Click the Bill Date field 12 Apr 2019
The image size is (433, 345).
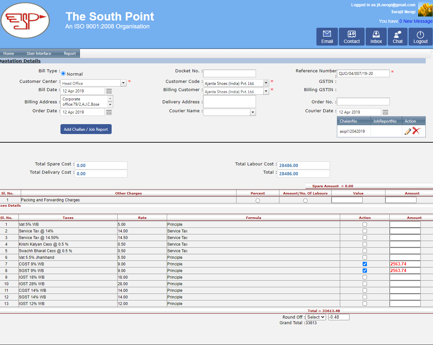click(83, 91)
